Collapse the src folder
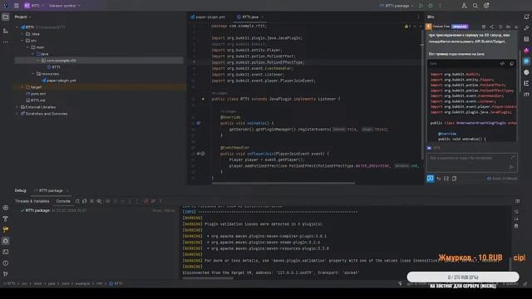This screenshot has width=532, height=299. [x=22, y=41]
